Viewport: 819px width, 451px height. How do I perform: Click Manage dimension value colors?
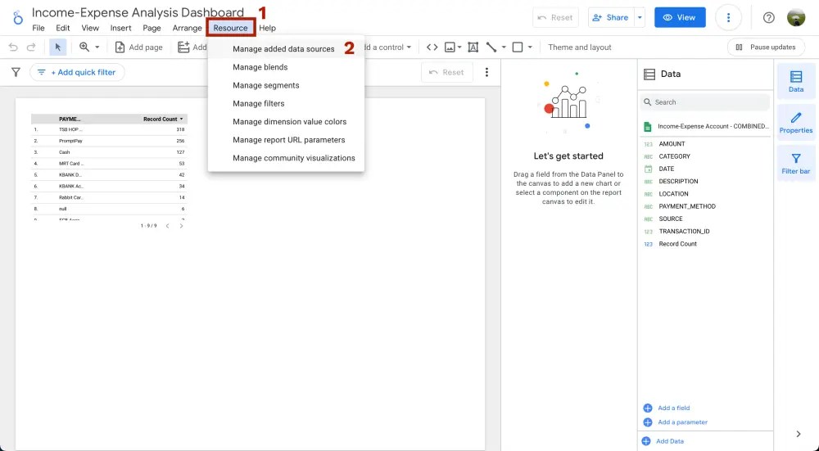point(289,122)
